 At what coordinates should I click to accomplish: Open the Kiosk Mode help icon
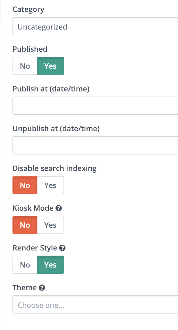(x=59, y=208)
